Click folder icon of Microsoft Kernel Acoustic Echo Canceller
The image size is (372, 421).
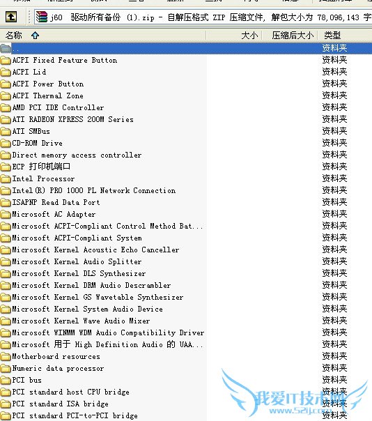click(6, 250)
